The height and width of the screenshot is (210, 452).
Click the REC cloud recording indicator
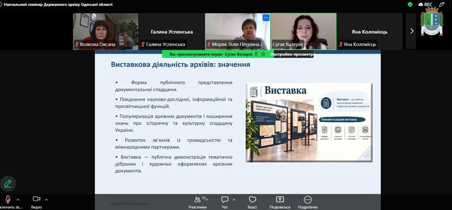pyautogui.click(x=425, y=4)
